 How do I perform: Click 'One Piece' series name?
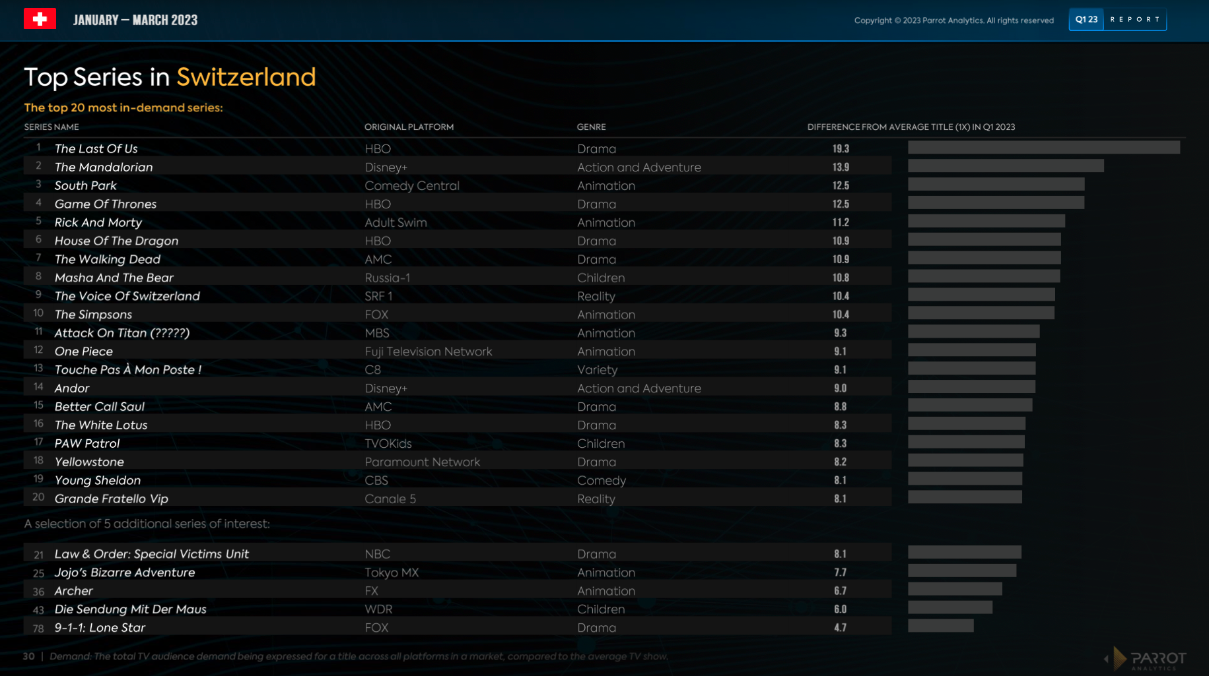83,352
